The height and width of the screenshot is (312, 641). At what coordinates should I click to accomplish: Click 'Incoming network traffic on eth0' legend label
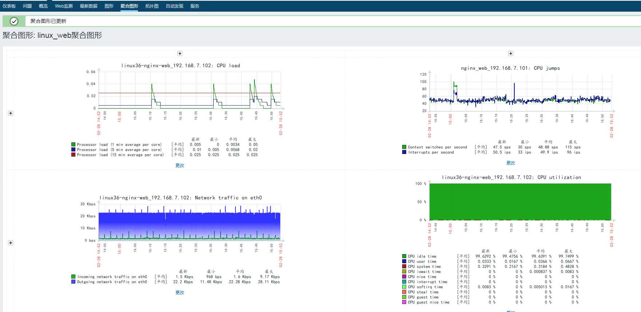point(112,277)
